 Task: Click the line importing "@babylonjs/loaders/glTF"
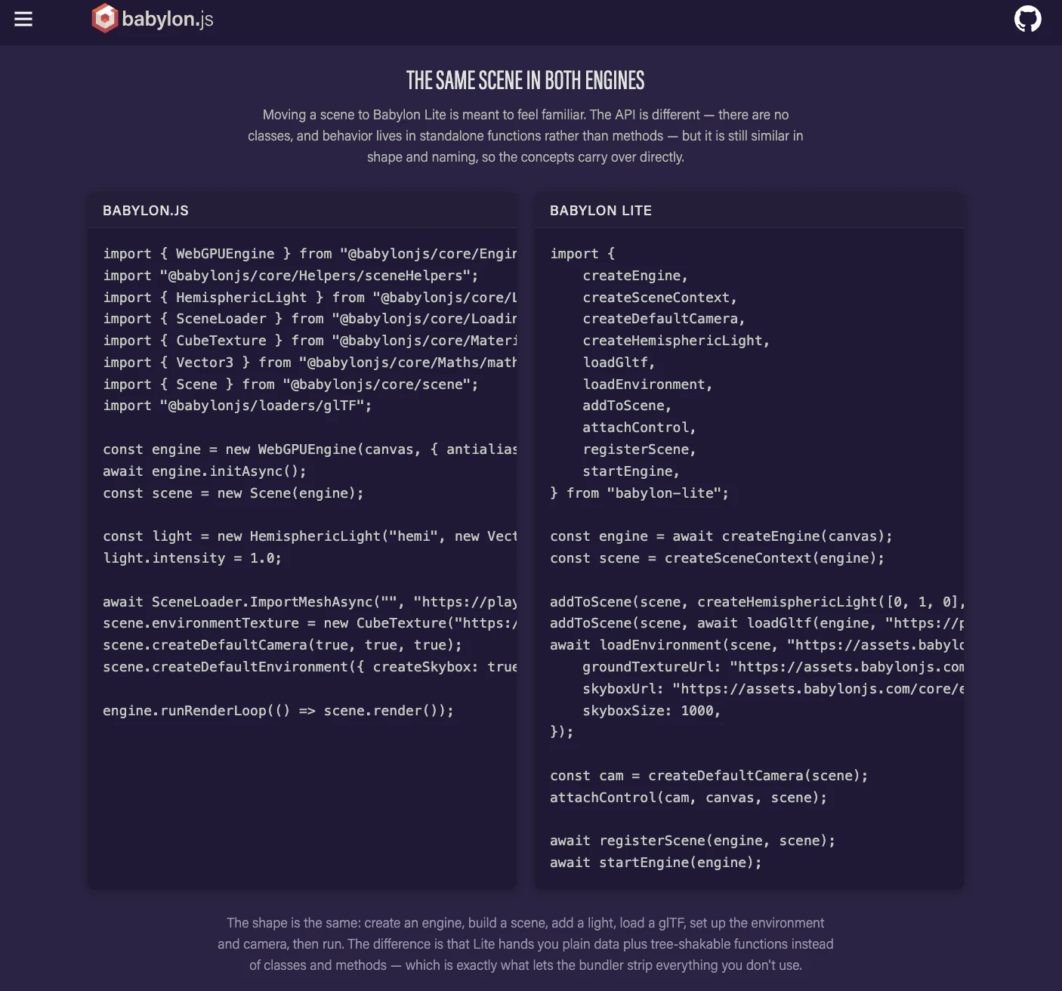[x=237, y=406]
